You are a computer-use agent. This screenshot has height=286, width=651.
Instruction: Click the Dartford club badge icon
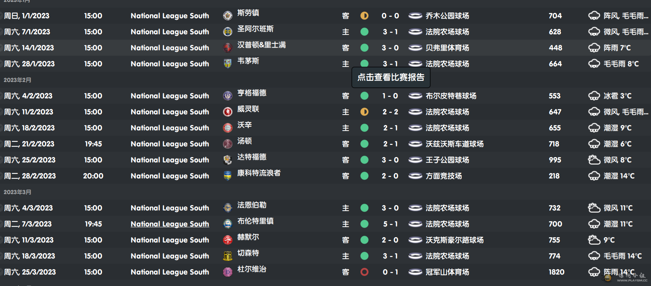228,160
